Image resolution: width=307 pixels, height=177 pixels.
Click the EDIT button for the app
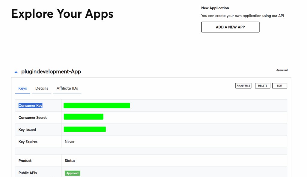pos(279,86)
